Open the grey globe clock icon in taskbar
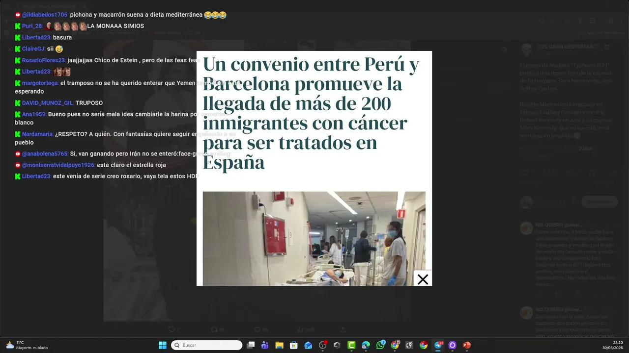This screenshot has height=353, width=629. pos(409,345)
